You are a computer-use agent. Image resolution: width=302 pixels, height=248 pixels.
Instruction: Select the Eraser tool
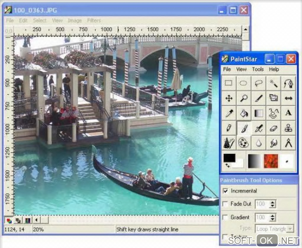coord(273,128)
